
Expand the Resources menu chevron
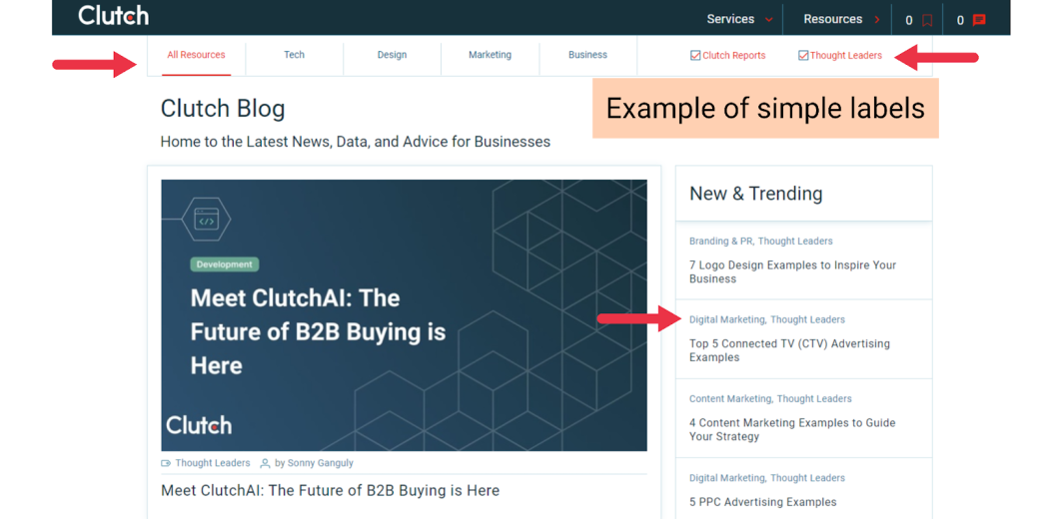pyautogui.click(x=877, y=19)
